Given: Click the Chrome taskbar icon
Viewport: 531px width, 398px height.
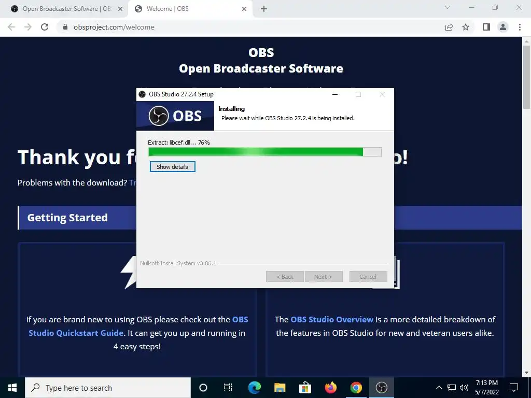Looking at the screenshot, I should [356, 388].
